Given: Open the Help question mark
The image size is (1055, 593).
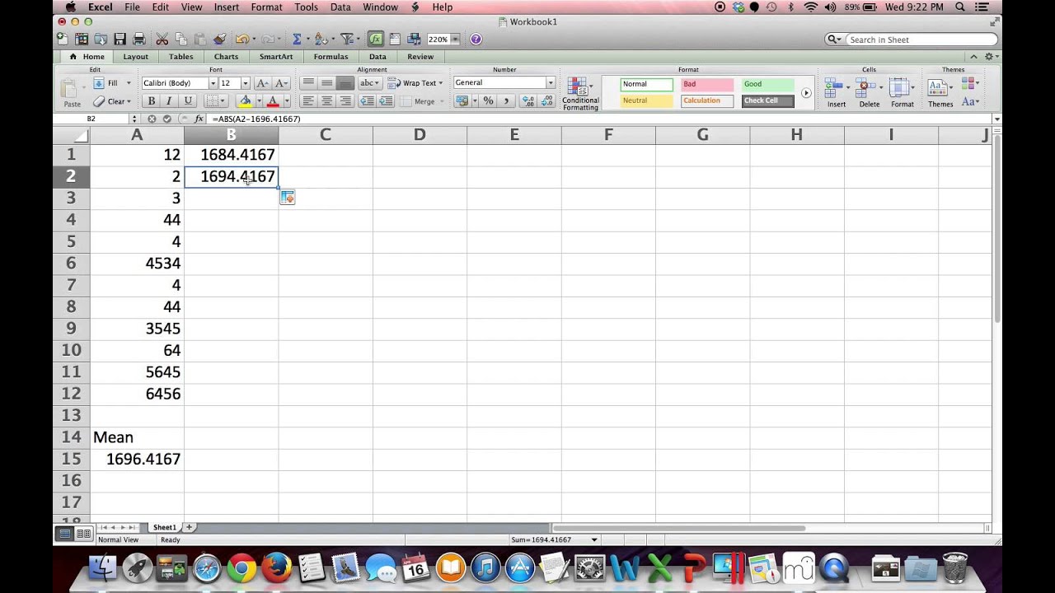Looking at the screenshot, I should (476, 39).
